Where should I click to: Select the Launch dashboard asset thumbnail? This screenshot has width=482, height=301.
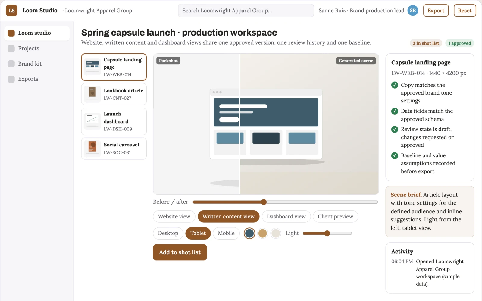92,121
